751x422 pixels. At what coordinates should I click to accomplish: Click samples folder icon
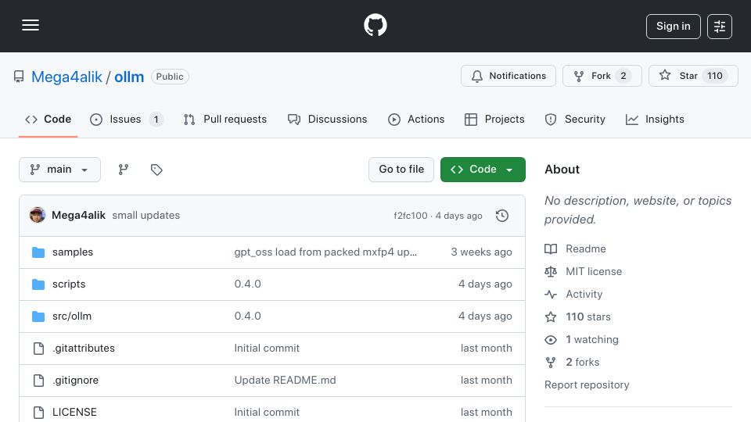click(x=38, y=252)
